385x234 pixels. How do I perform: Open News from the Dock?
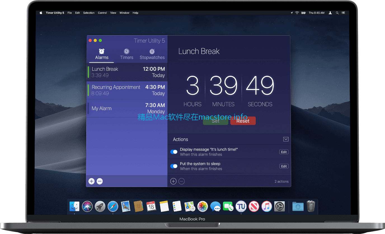tap(254, 206)
